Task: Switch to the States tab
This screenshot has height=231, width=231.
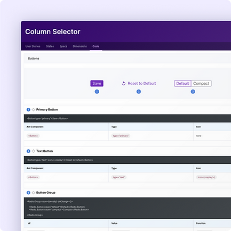Action: coord(50,46)
